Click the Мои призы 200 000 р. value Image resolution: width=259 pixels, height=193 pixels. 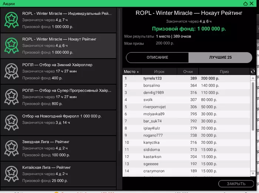coord(165,43)
